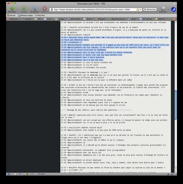Open the Options menu on developer toolbar
This screenshot has height=184, width=183.
[161, 19]
